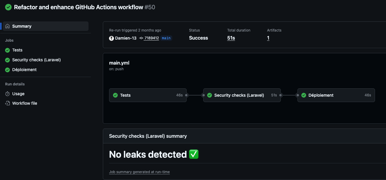
Task: Select Security checks (Laravel) job in sidebar
Action: (36, 60)
